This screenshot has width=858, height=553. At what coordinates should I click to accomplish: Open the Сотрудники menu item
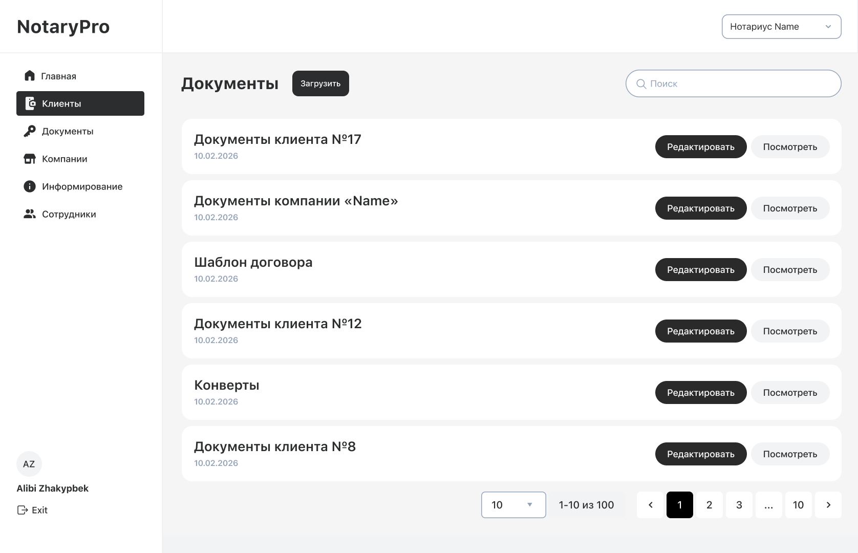coord(69,214)
